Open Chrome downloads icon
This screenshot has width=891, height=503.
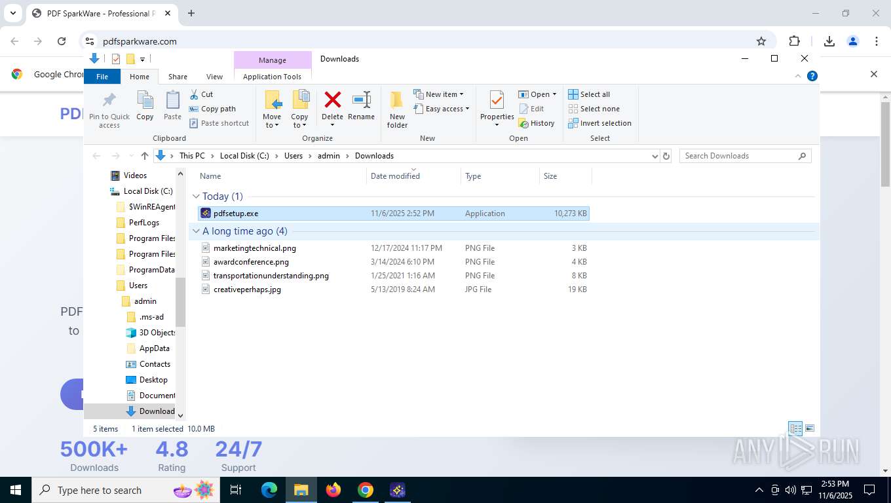pos(829,41)
